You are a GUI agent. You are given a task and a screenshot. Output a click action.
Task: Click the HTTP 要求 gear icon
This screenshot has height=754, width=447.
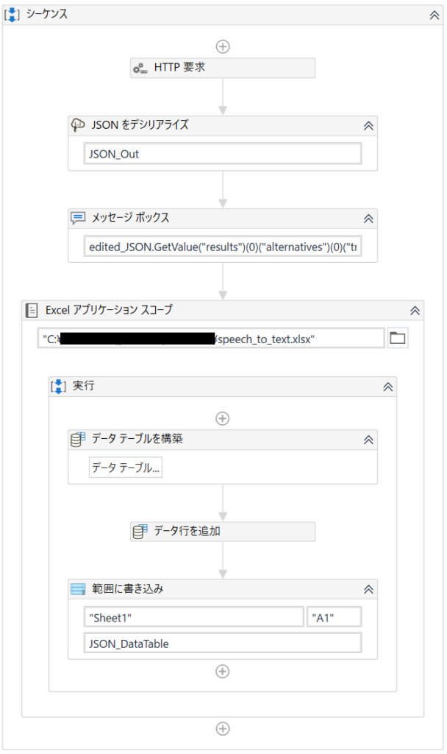coord(140,68)
